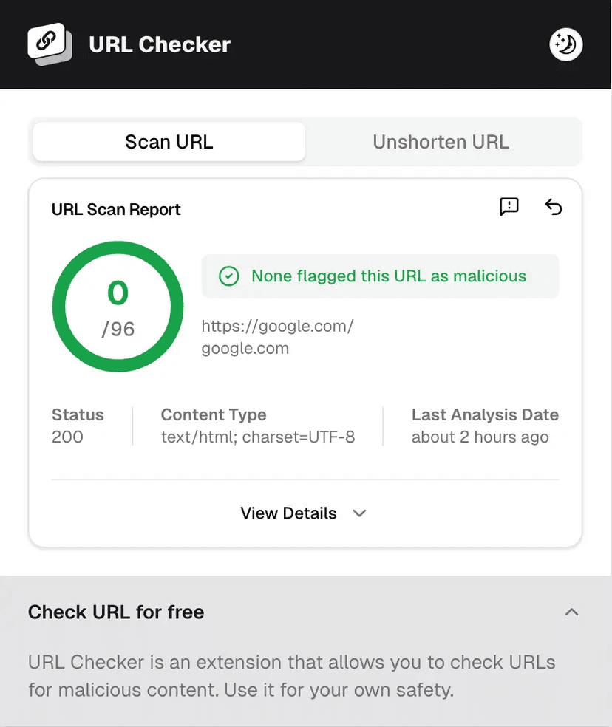Screen dimensions: 612x727
Task: Click the 'None flagged this URL as malicious' banner
Action: (x=380, y=276)
